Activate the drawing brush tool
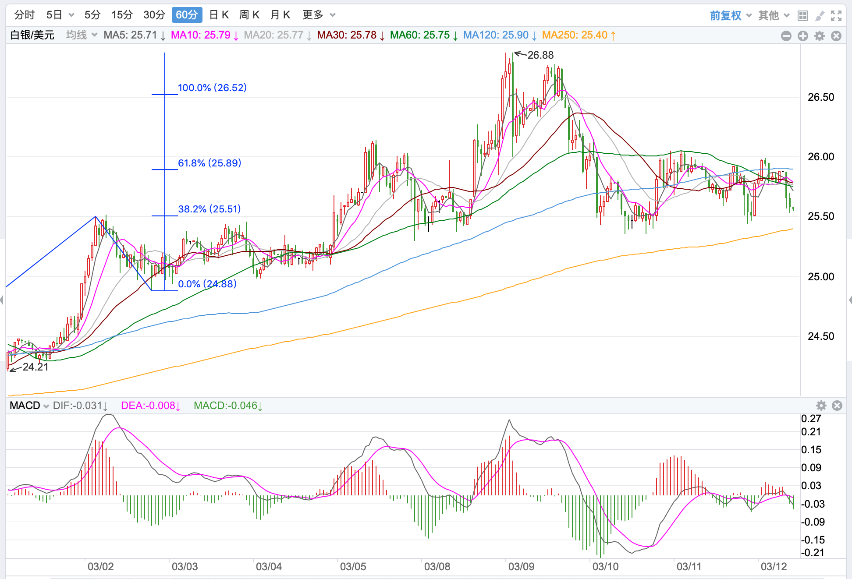This screenshot has height=579, width=852. (x=819, y=16)
